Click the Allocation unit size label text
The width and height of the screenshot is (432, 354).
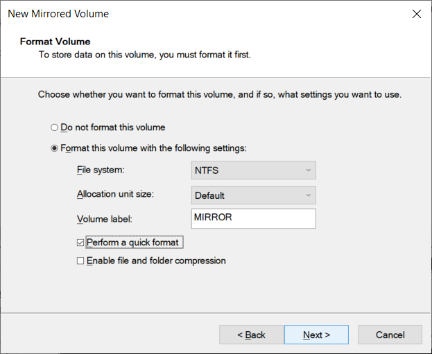(x=115, y=194)
